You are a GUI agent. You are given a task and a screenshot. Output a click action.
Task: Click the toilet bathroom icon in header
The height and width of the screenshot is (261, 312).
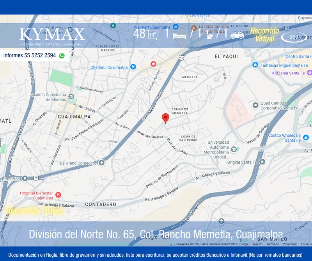click(210, 35)
